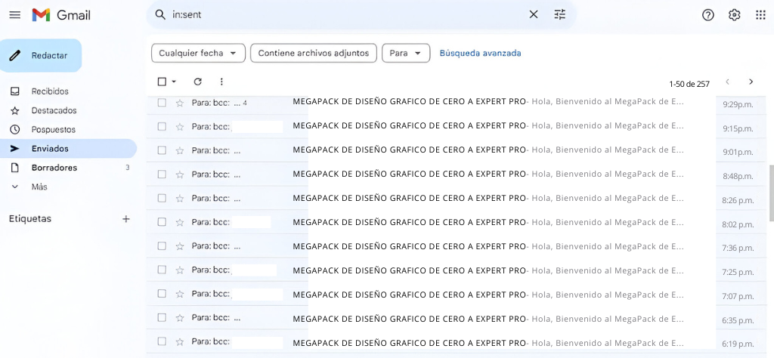The height and width of the screenshot is (358, 774).
Task: Open search filter options icon
Action: coord(559,14)
